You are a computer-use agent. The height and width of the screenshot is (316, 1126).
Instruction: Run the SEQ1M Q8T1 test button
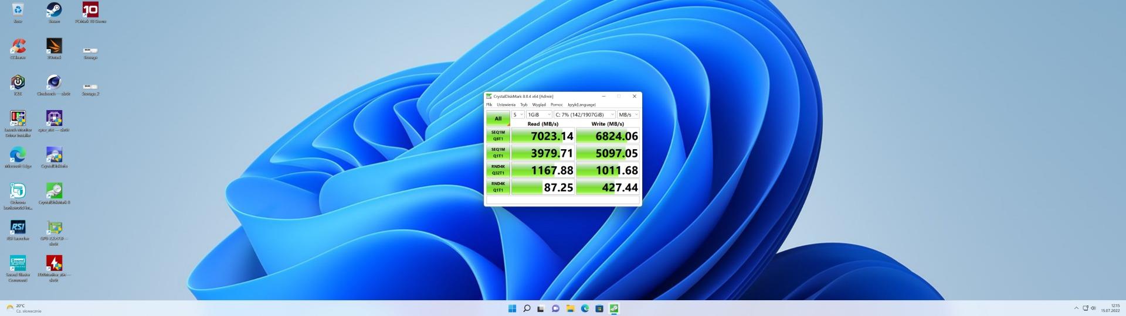[x=498, y=136]
